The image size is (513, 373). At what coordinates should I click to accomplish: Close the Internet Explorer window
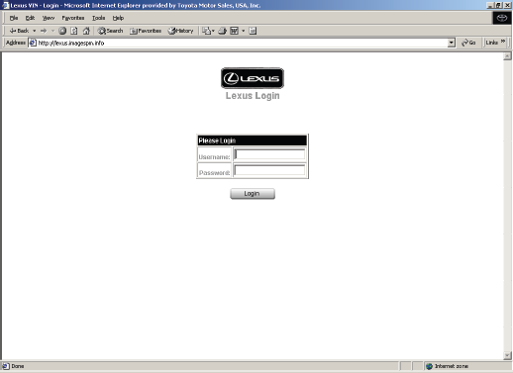click(x=508, y=5)
